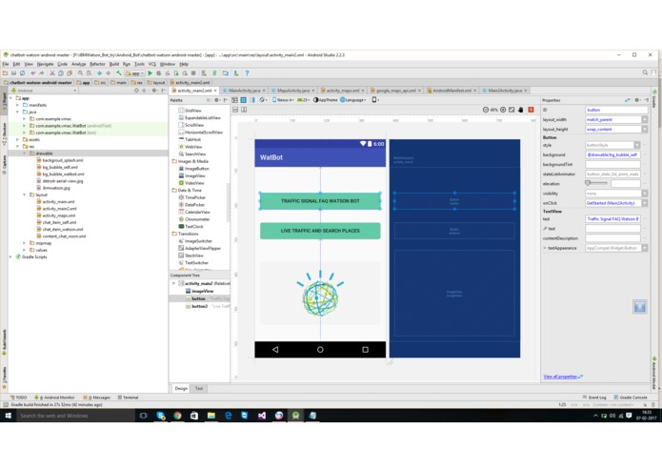Open the Android project view dropdown
Screen dimensions: 662x471
click(x=43, y=91)
